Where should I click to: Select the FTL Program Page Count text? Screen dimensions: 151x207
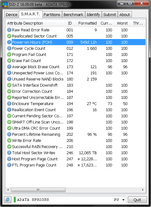[x=34, y=165]
